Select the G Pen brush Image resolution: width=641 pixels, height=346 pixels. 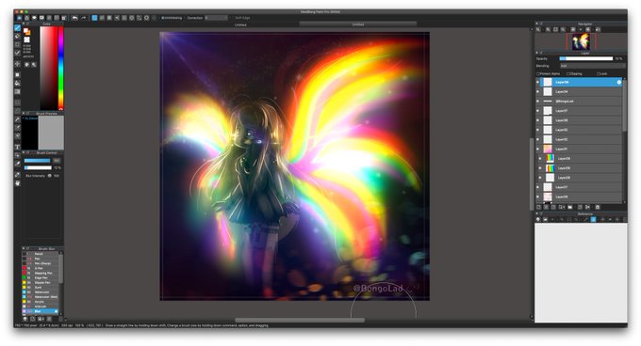click(40, 268)
